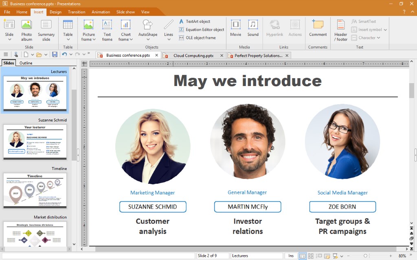Screen dimensions: 417x260
Task: Expand the Undo history dropdown
Action: tap(70, 55)
